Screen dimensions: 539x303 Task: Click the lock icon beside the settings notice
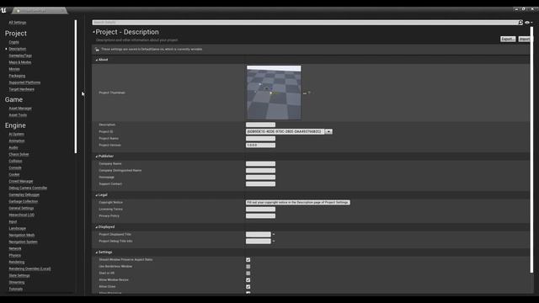click(97, 50)
